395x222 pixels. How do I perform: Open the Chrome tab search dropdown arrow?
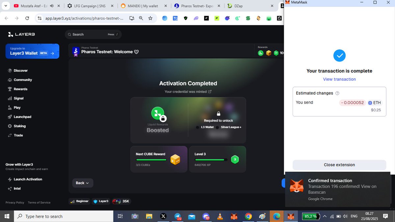6,6
